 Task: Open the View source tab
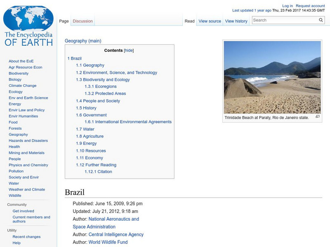210,21
